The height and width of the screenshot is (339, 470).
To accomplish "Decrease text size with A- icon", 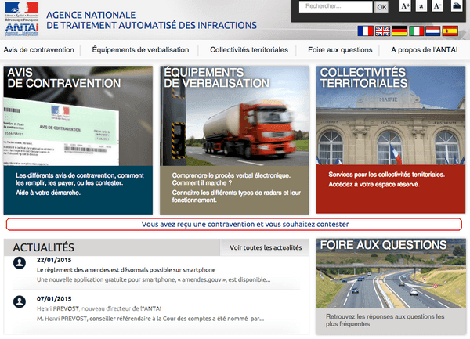I will [437, 6].
